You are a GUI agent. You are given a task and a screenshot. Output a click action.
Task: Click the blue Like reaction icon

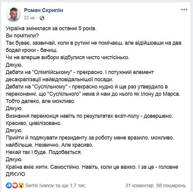(9, 185)
